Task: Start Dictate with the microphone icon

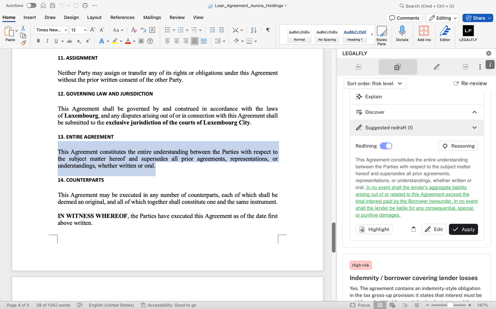Action: (x=402, y=33)
